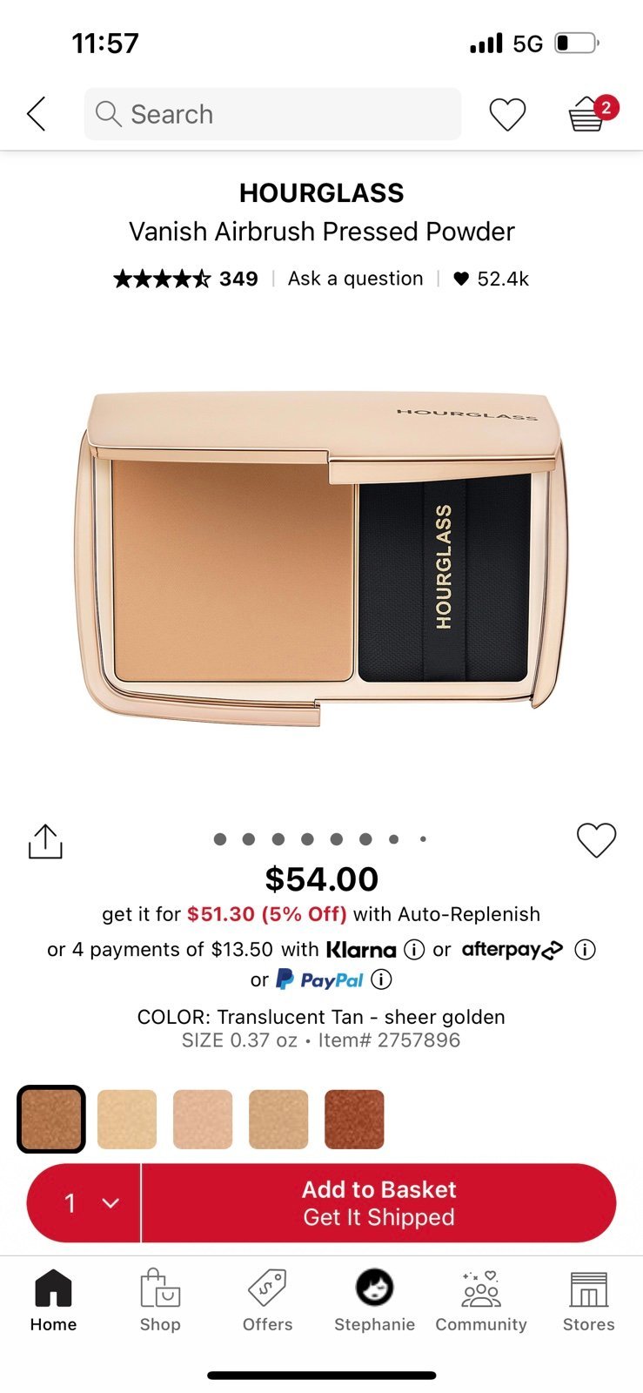Toggle love heart below the product image
643x1393 pixels.
tap(597, 840)
